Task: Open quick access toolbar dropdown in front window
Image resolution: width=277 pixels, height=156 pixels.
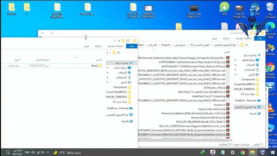Action: [x=119, y=41]
